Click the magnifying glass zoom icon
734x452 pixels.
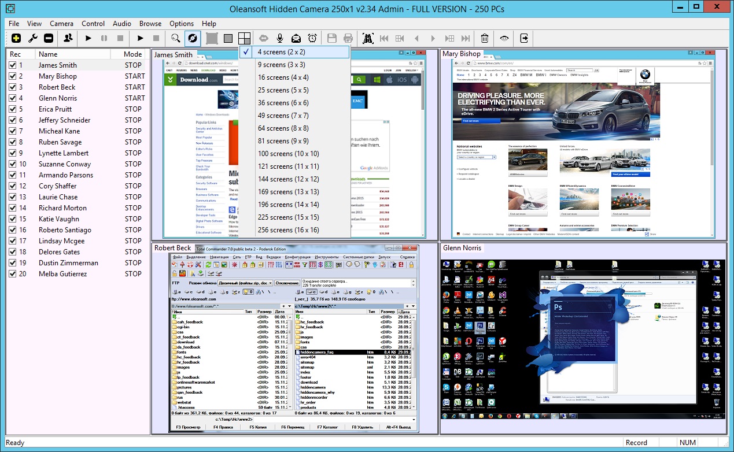pos(176,38)
